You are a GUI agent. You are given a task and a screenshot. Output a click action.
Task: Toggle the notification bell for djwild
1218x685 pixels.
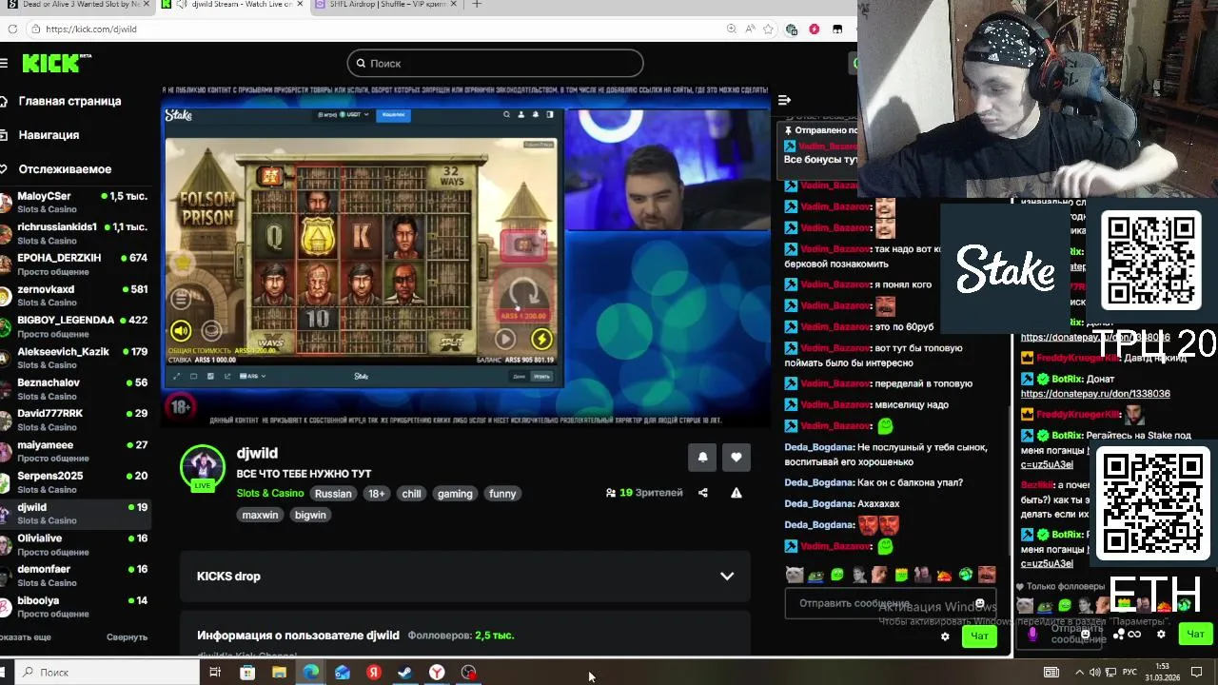pos(702,457)
